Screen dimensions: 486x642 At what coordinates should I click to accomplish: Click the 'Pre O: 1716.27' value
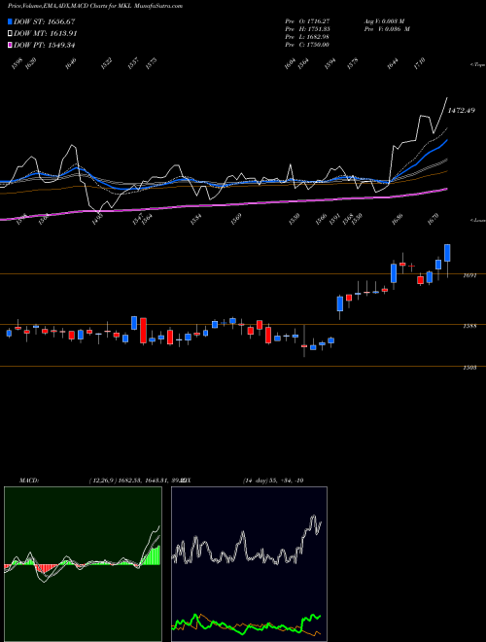307,21
